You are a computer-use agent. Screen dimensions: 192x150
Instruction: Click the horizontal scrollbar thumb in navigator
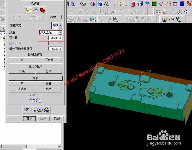pyautogui.click(x=14, y=146)
